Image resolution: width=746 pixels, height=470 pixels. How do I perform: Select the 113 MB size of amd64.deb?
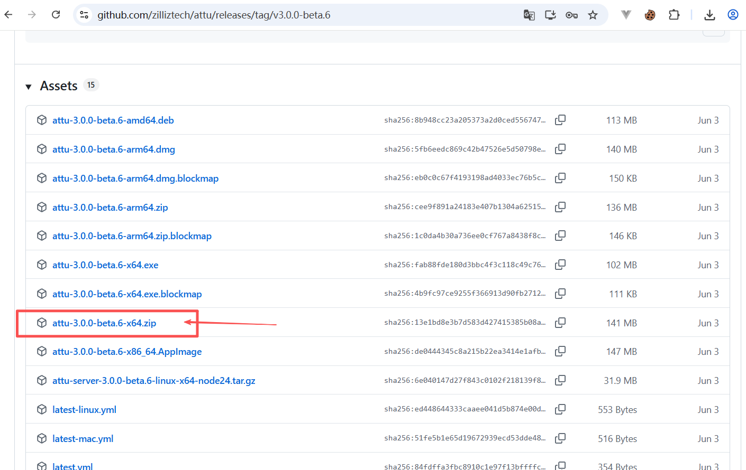coord(622,120)
